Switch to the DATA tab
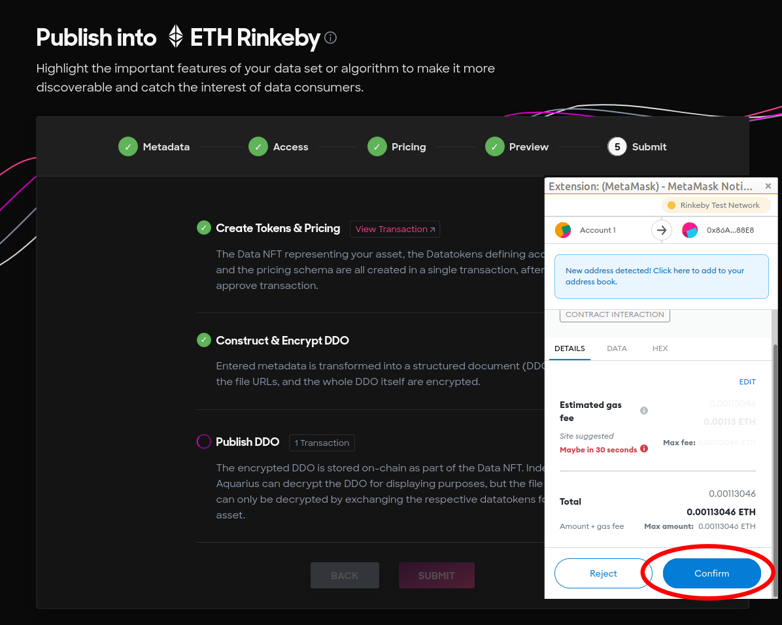The height and width of the screenshot is (625, 782). (617, 348)
